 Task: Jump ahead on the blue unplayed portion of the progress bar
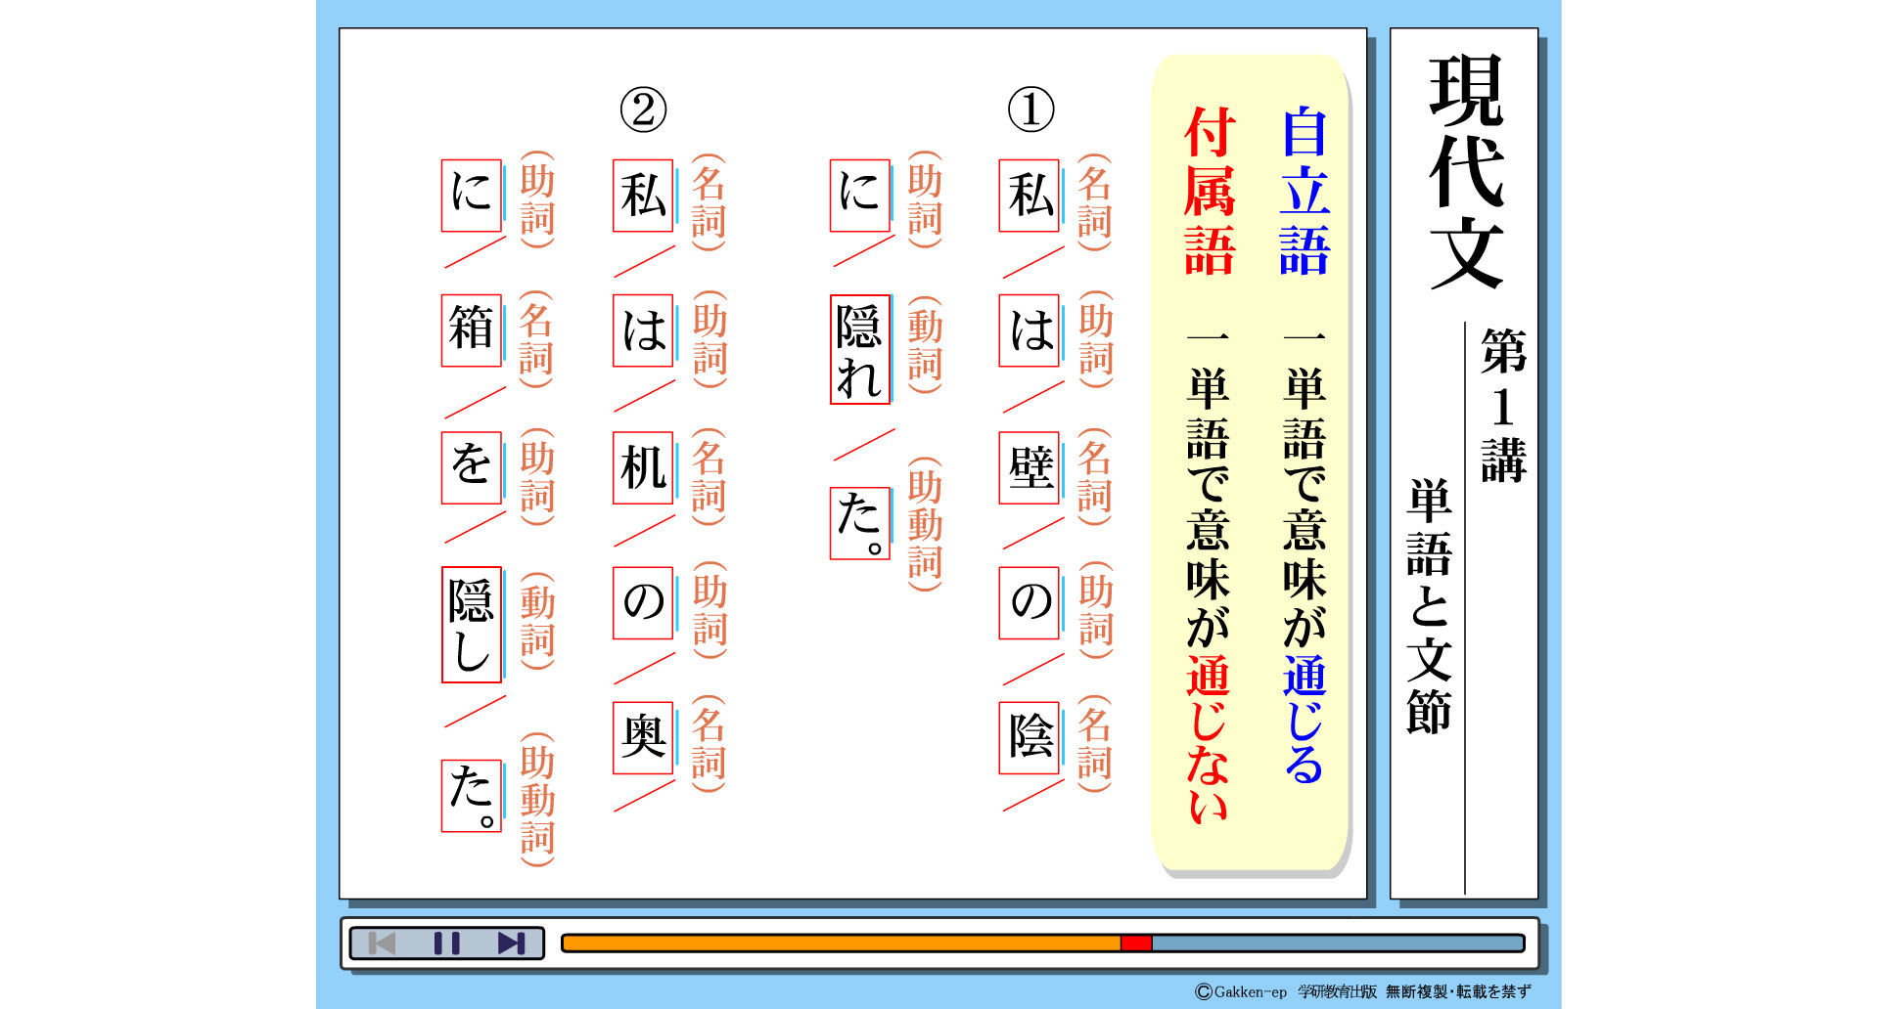[x=1338, y=943]
